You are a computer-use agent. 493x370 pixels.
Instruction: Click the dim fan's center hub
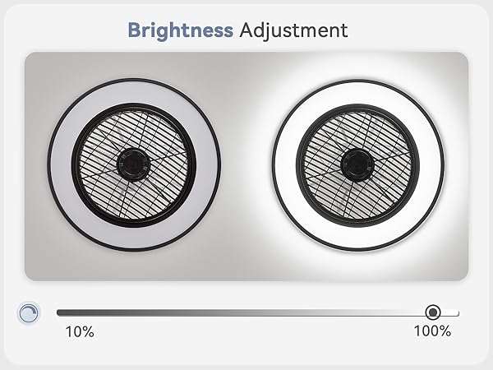coord(134,164)
